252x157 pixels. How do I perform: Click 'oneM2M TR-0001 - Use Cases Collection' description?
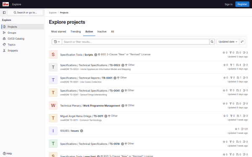(81, 82)
